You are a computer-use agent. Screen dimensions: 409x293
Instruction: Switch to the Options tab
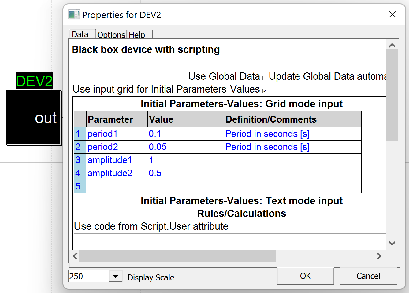[111, 35]
